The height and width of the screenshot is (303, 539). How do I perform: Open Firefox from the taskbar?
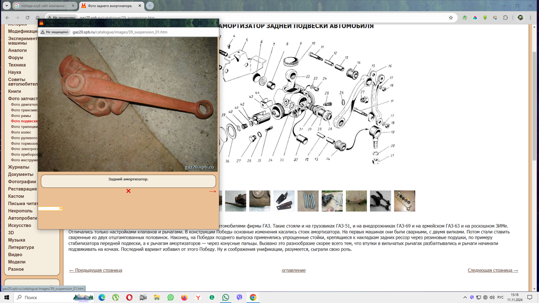[184, 297]
